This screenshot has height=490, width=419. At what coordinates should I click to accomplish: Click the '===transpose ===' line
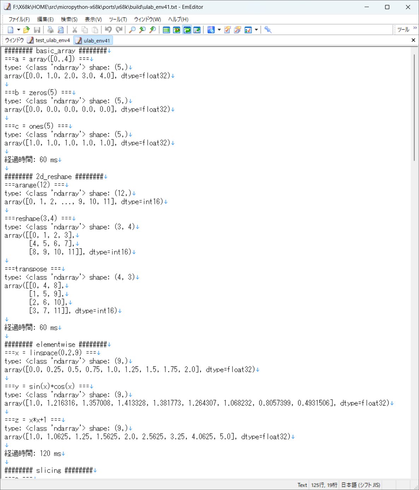tap(33, 269)
